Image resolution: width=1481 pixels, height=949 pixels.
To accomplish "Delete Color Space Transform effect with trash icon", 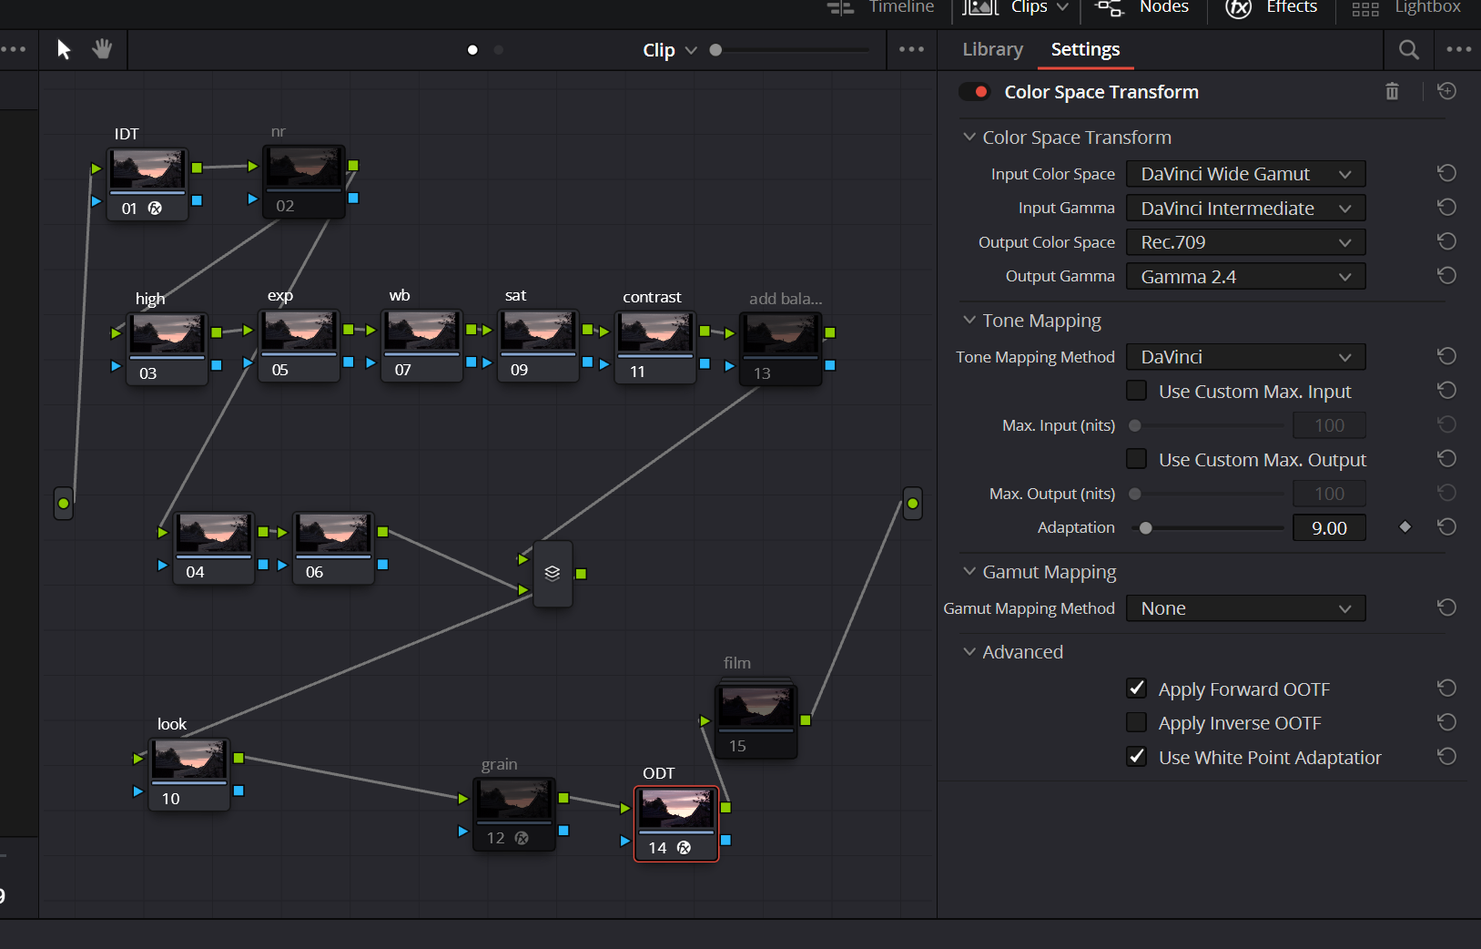I will tap(1392, 91).
